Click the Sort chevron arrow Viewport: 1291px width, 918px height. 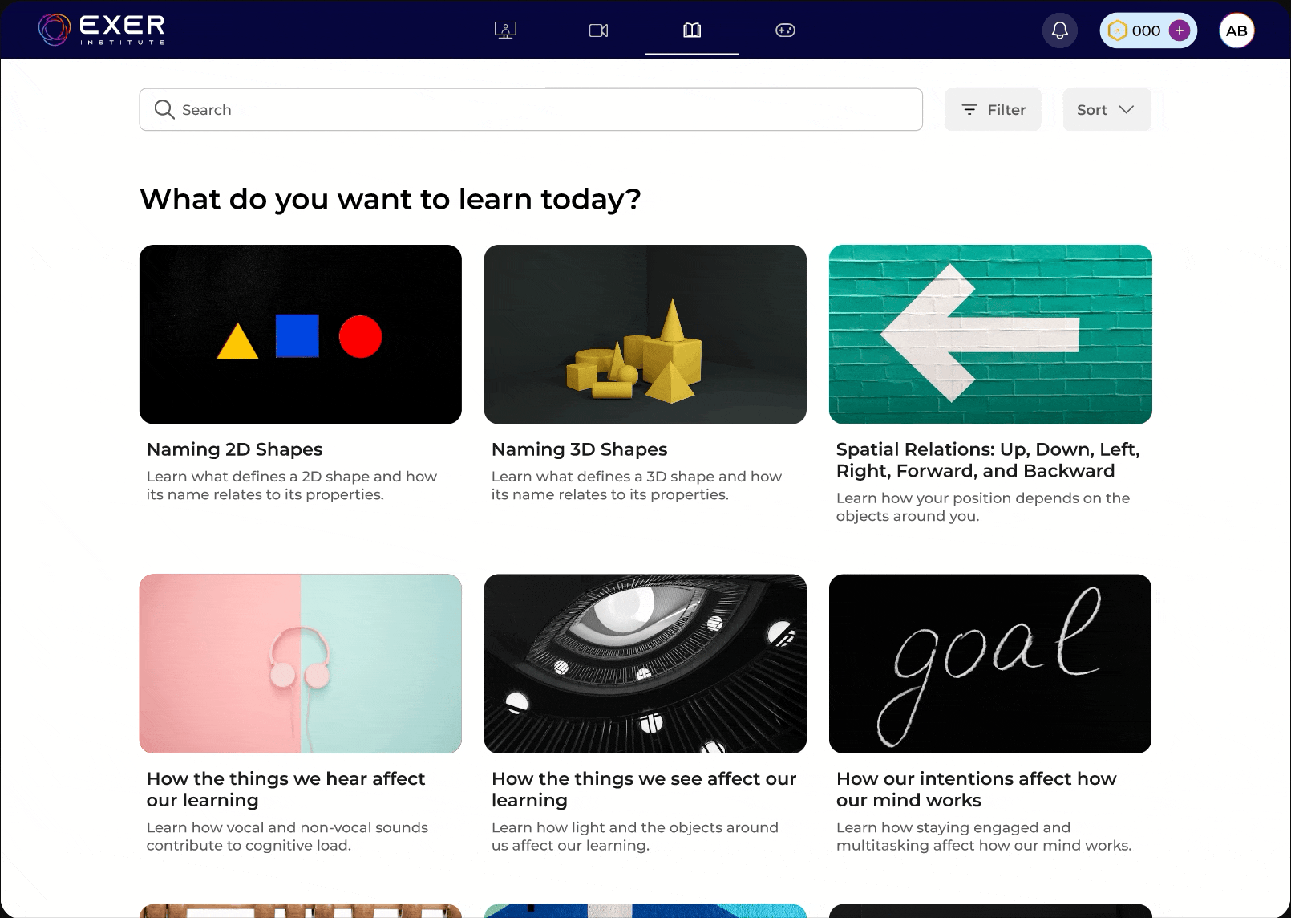tap(1127, 109)
